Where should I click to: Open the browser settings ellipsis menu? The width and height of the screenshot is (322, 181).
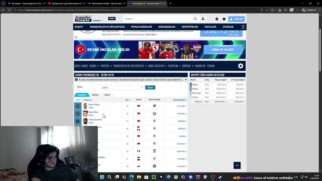click(x=298, y=10)
